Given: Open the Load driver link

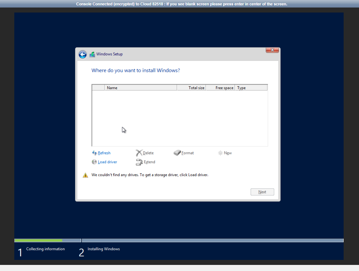Looking at the screenshot, I should point(107,162).
